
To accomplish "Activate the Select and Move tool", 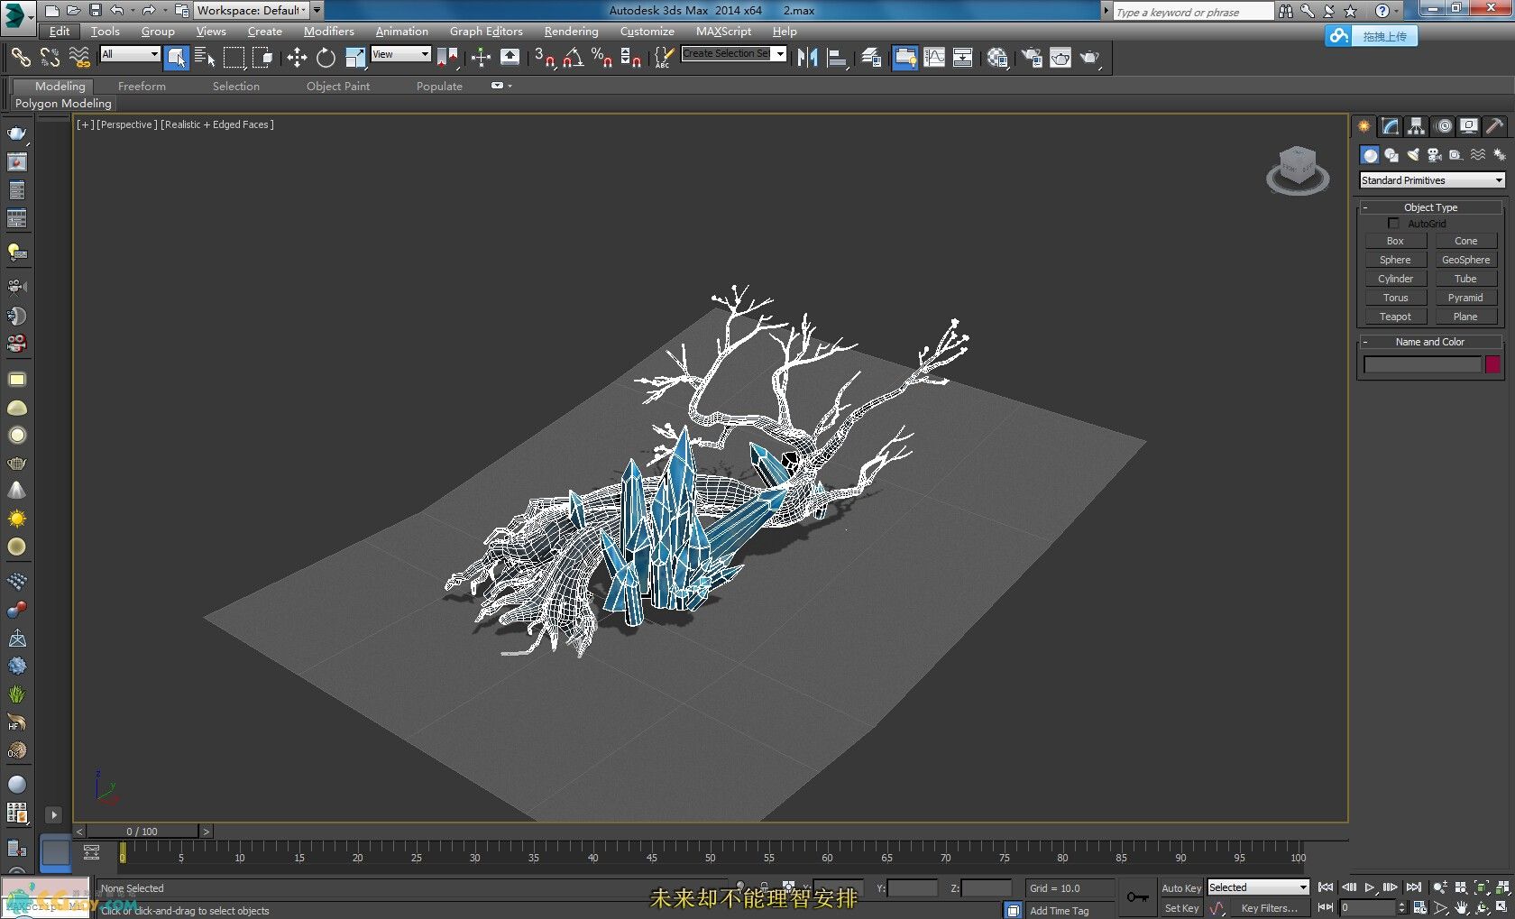I will (x=297, y=58).
